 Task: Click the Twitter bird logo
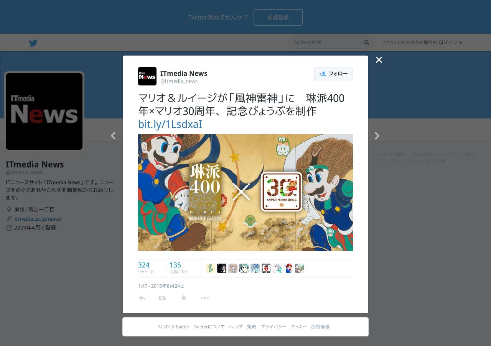pos(33,43)
